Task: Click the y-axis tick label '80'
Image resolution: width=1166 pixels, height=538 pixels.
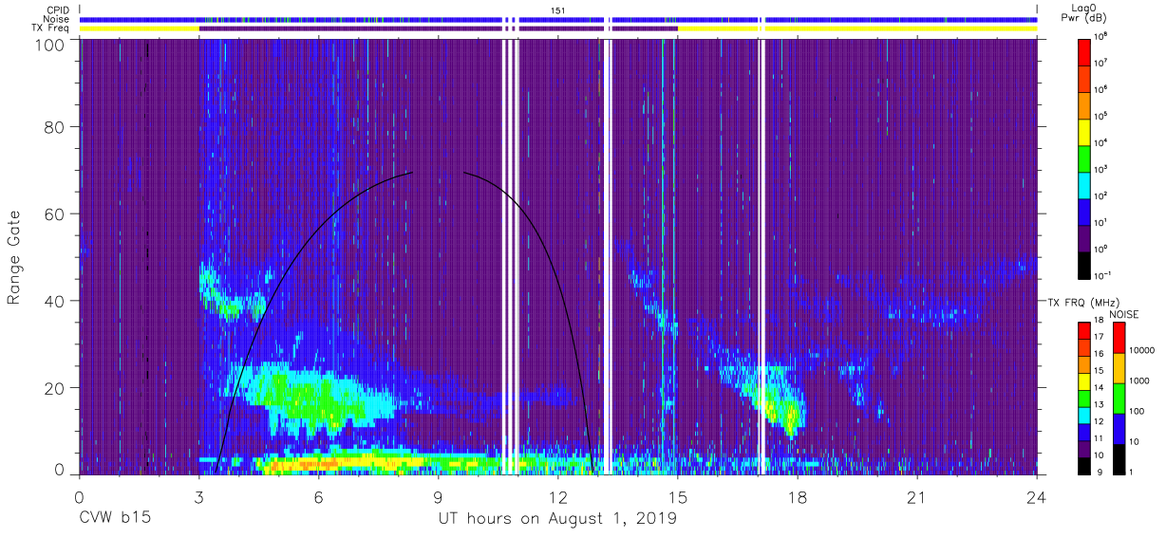Action: [x=56, y=127]
